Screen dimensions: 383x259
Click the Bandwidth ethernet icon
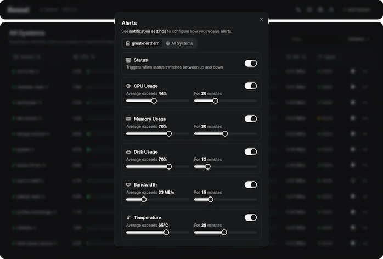pos(128,185)
